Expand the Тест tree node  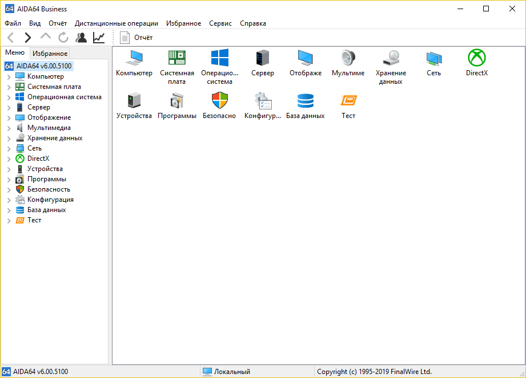(x=9, y=221)
